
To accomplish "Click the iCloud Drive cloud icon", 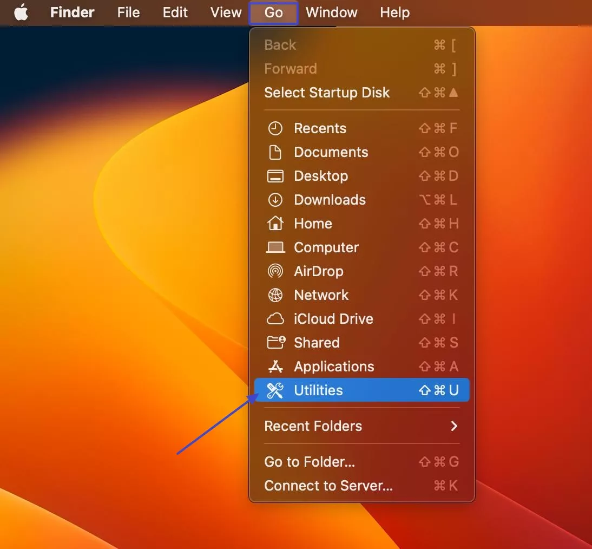I will (275, 319).
